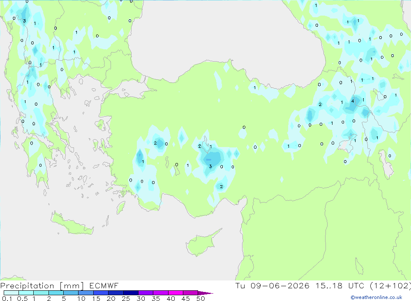This screenshot has height=301, width=411.
Task: Pick the 20–25 mm dark blue swatch
Action: 115,293
